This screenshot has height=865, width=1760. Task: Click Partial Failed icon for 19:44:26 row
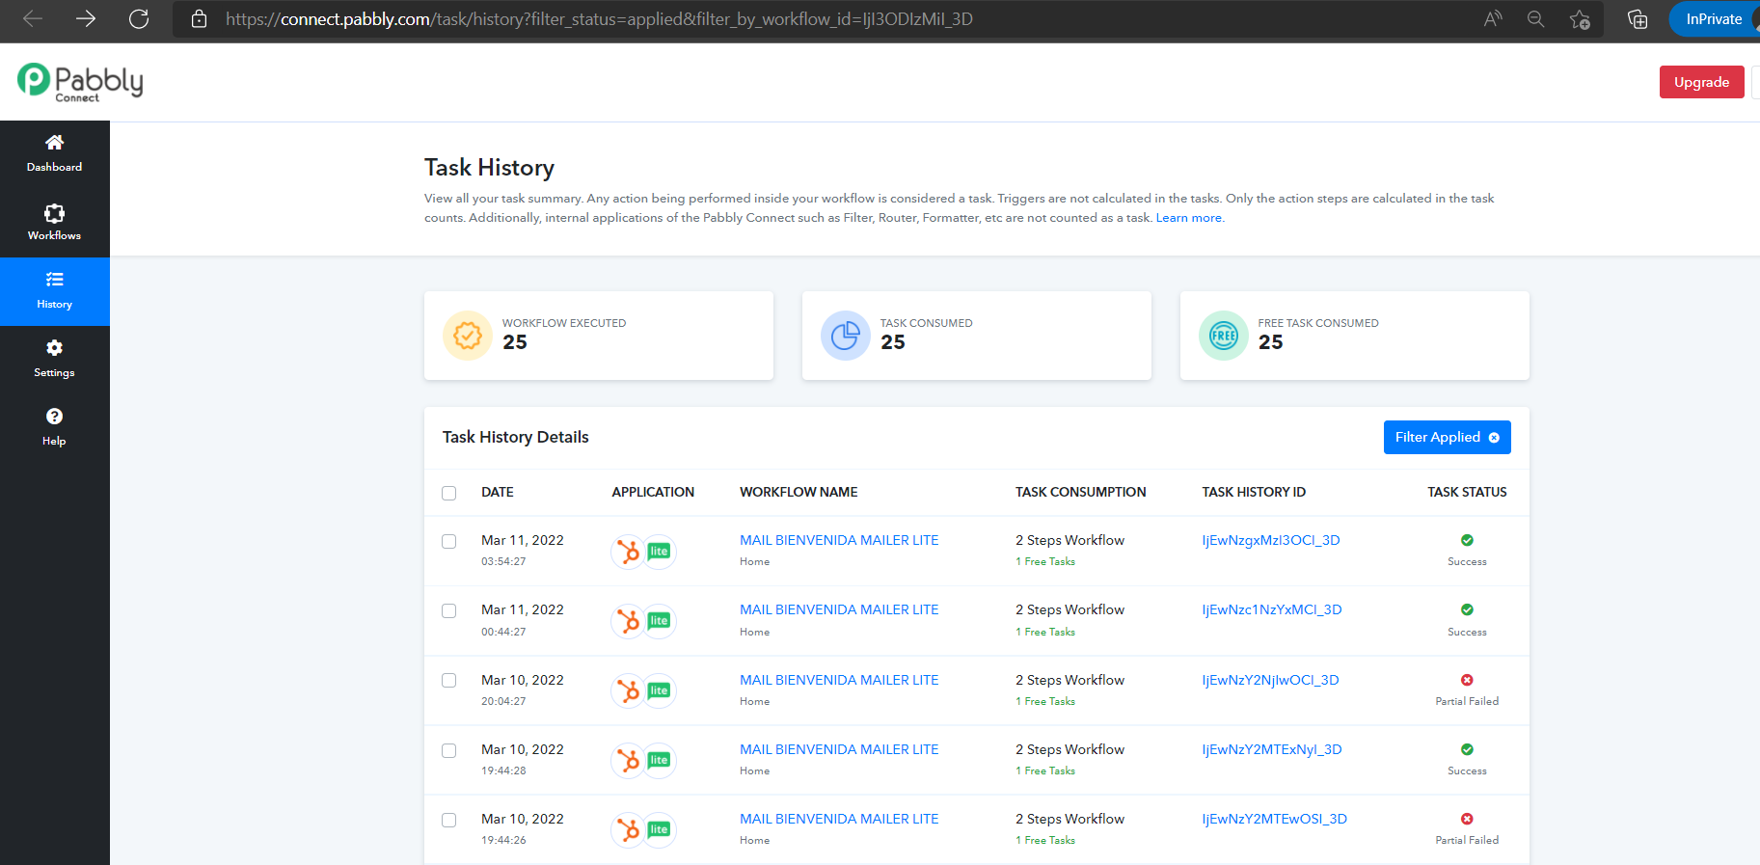(1467, 819)
